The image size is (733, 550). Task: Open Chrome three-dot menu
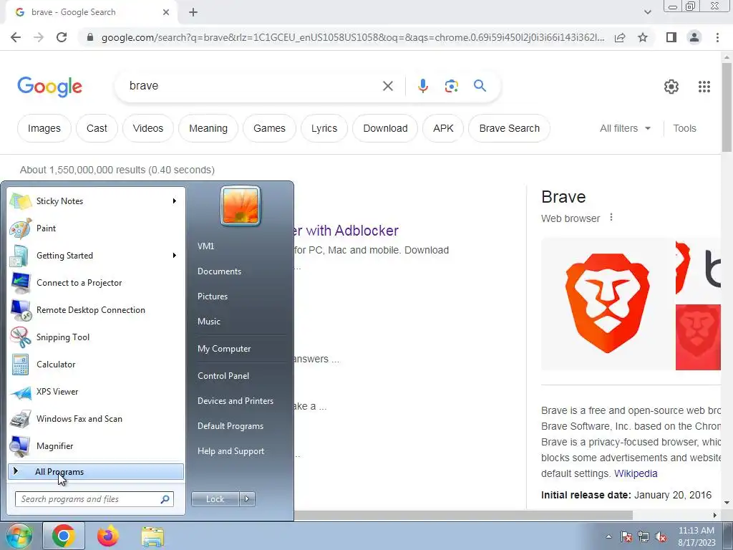pos(717,37)
